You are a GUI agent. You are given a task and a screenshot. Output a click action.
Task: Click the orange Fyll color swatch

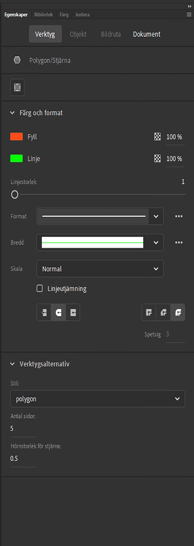tap(16, 137)
